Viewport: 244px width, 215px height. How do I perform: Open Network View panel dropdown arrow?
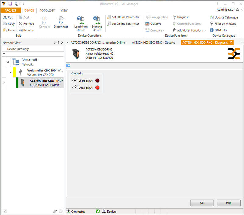[x=55, y=43]
